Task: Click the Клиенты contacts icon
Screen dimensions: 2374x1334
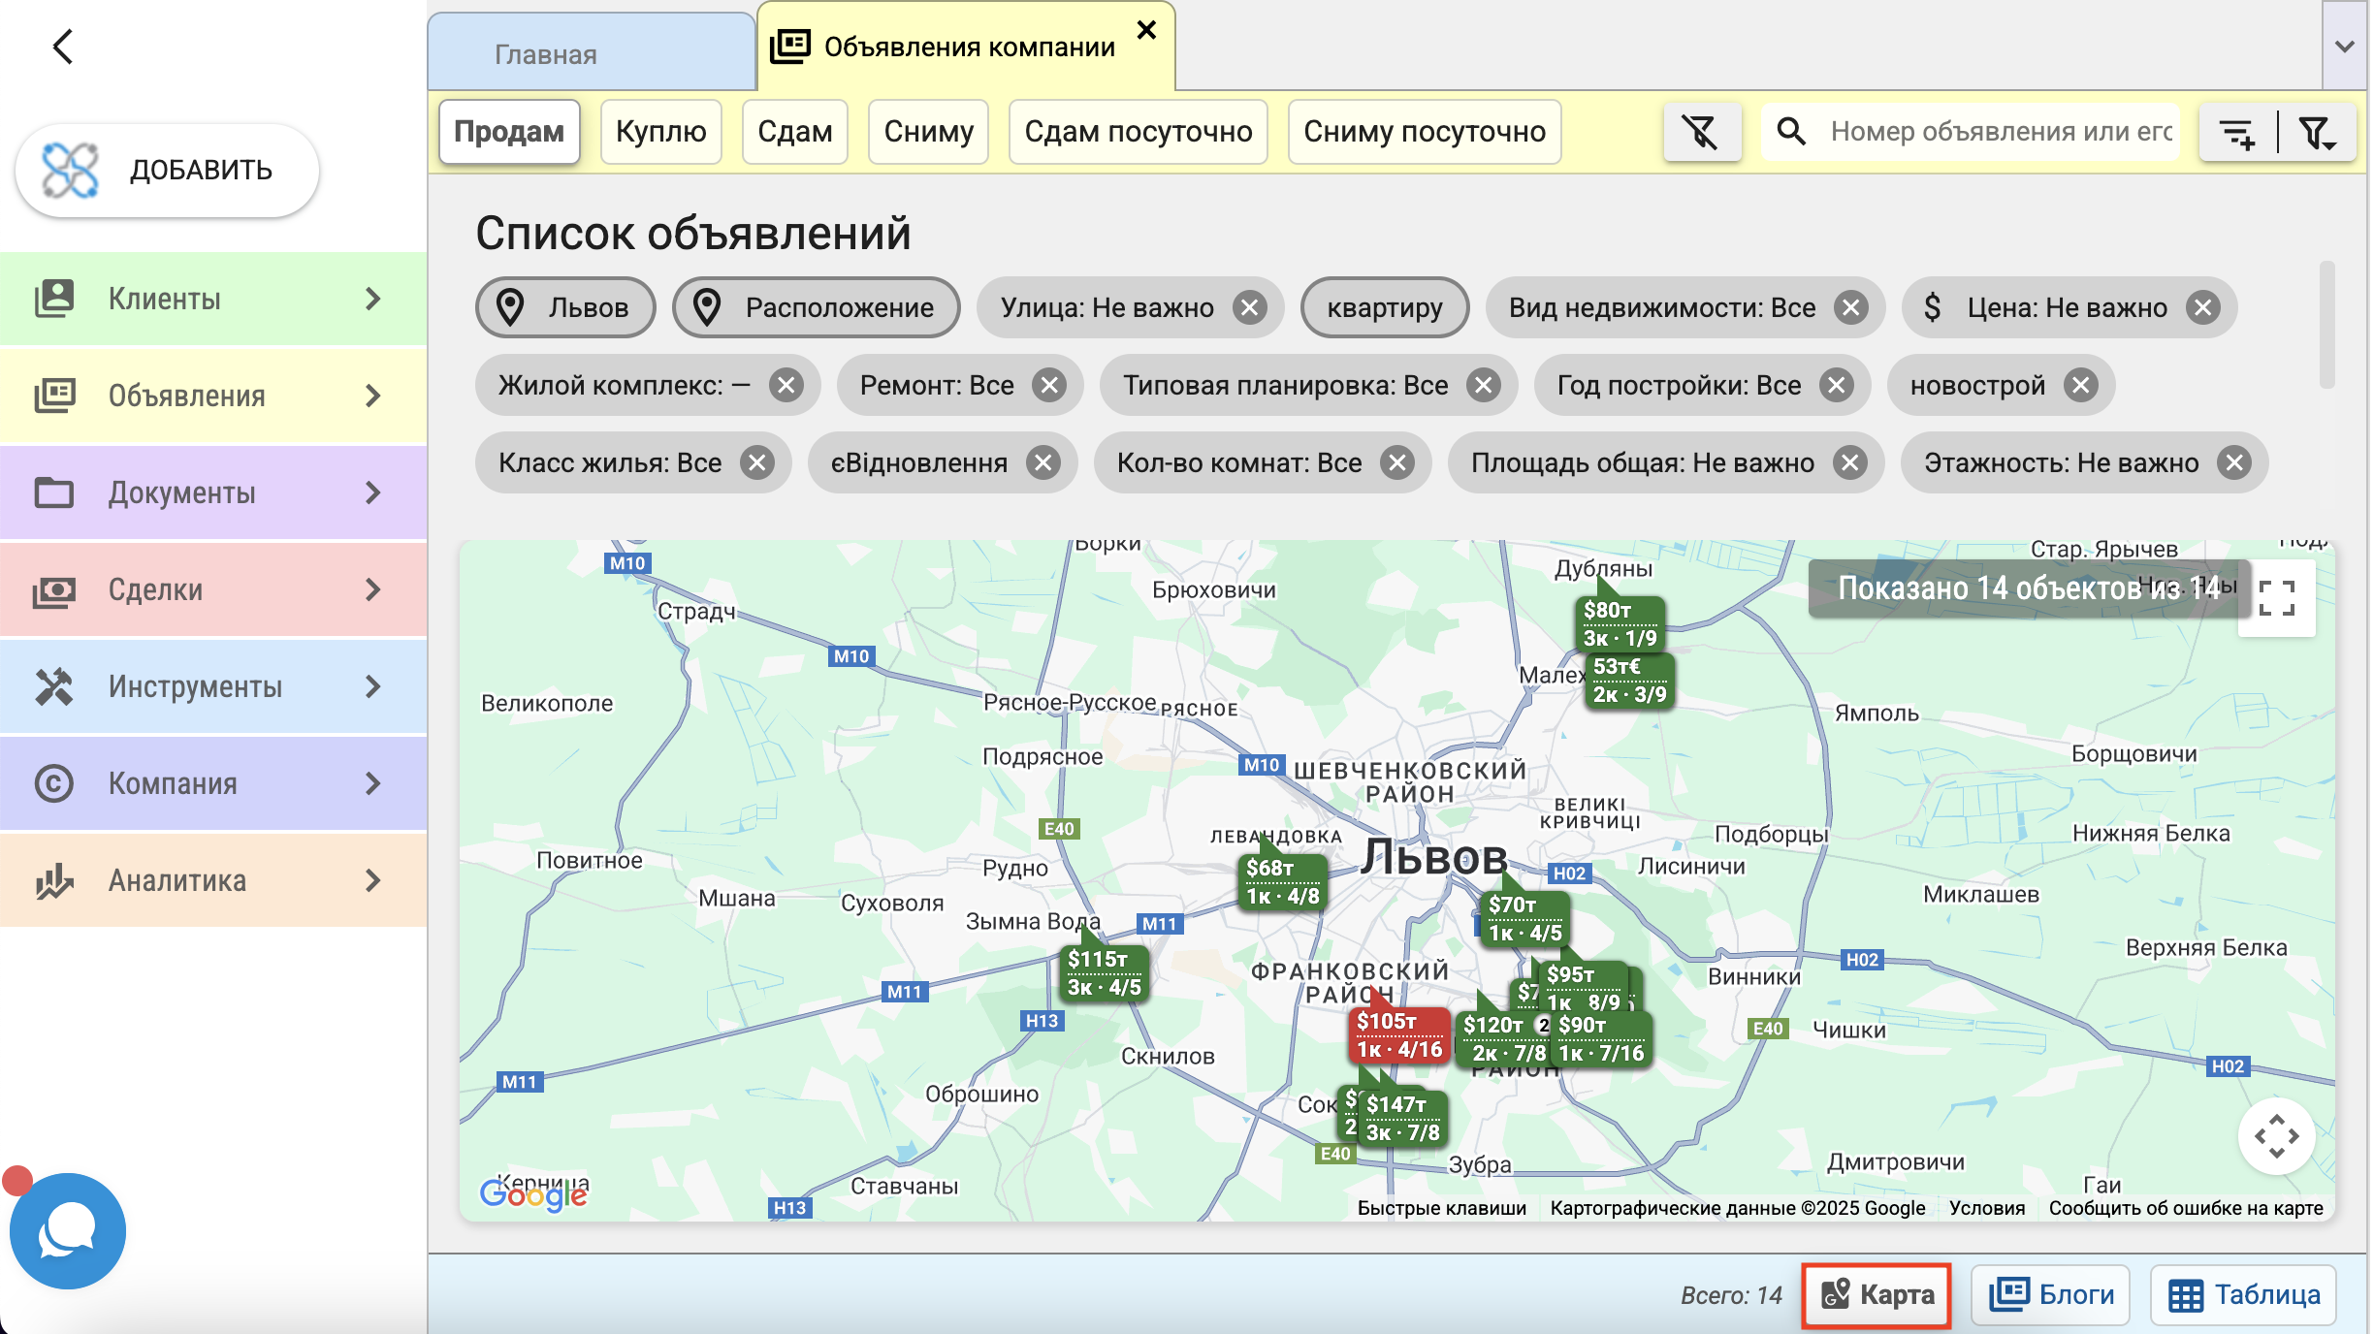Action: tap(54, 299)
